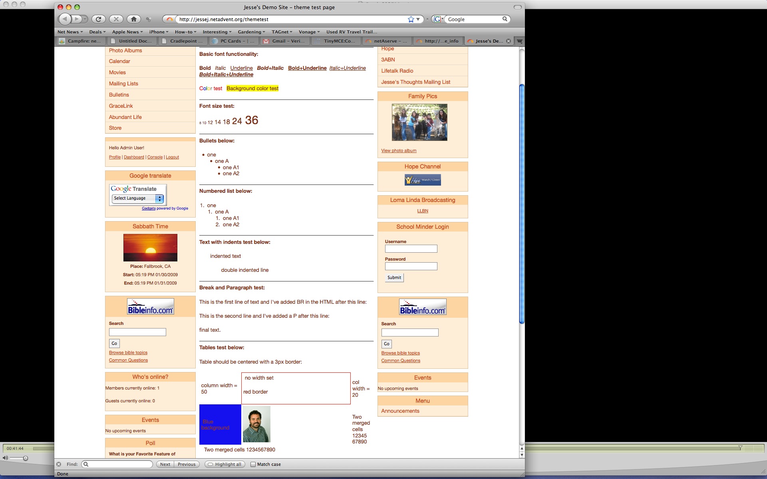Image resolution: width=767 pixels, height=479 pixels.
Task: Open the URL history dropdown arrow
Action: coord(418,19)
